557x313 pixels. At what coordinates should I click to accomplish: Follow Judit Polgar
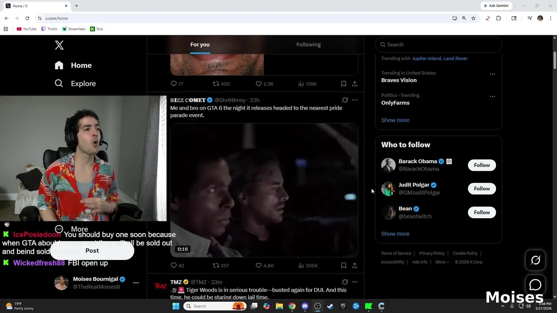[x=482, y=189]
